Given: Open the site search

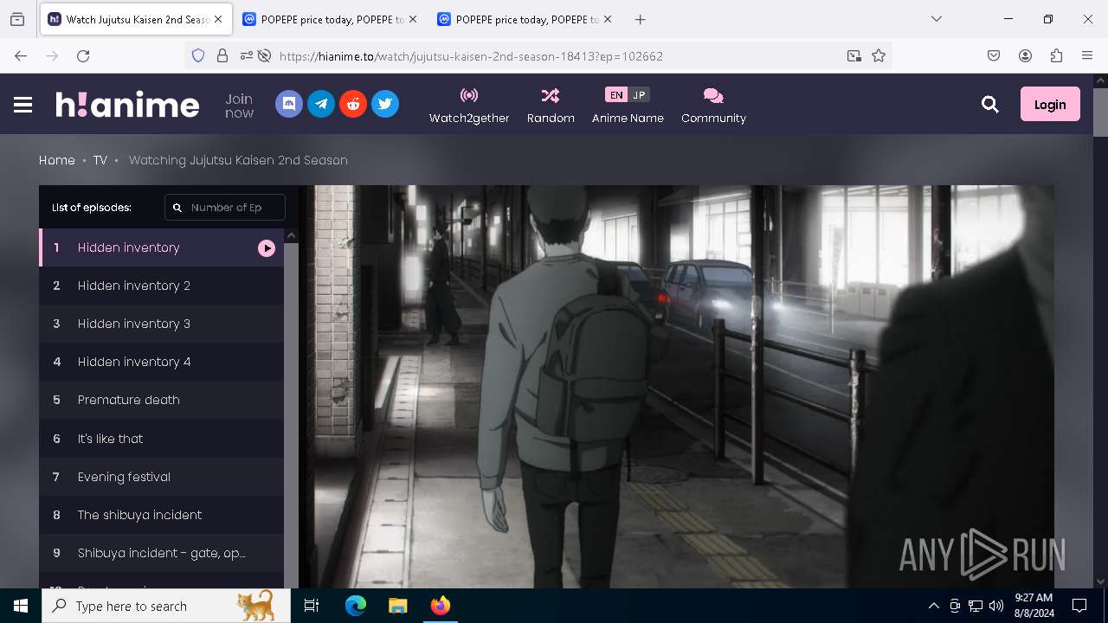Looking at the screenshot, I should coord(990,105).
